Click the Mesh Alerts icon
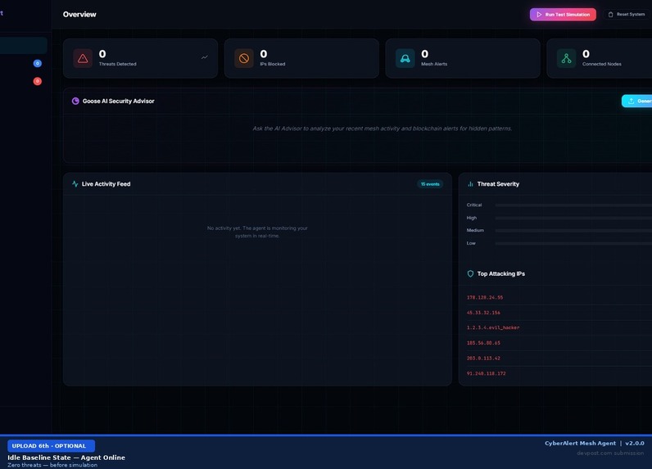The image size is (652, 469). click(x=405, y=58)
